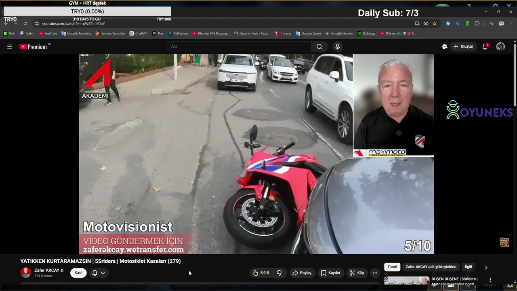Open more actions three-dot menu under video
Screen dimensions: 517x291
[375, 273]
